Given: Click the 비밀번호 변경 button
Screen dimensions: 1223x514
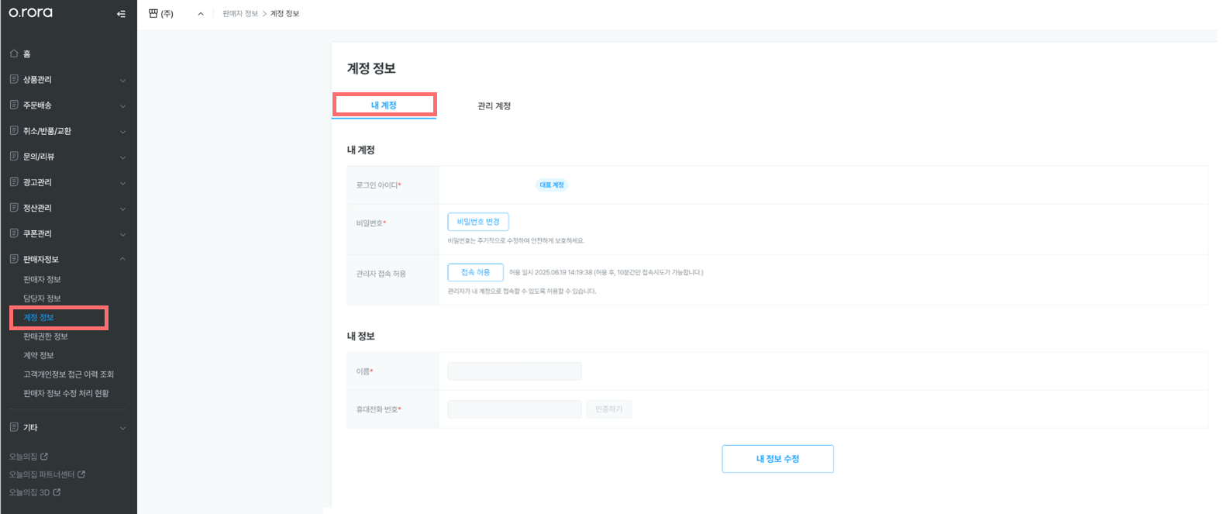Looking at the screenshot, I should click(x=478, y=222).
